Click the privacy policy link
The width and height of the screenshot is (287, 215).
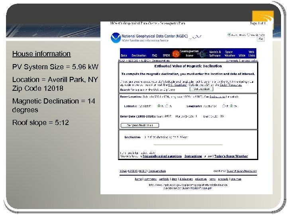(250, 61)
